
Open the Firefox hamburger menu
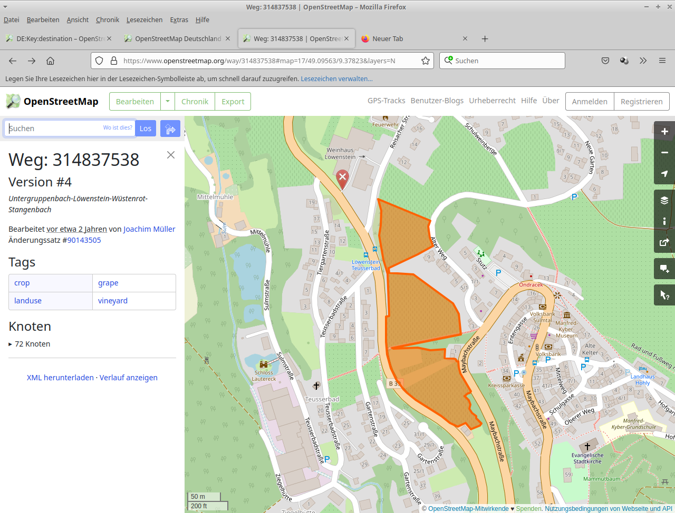click(x=662, y=61)
